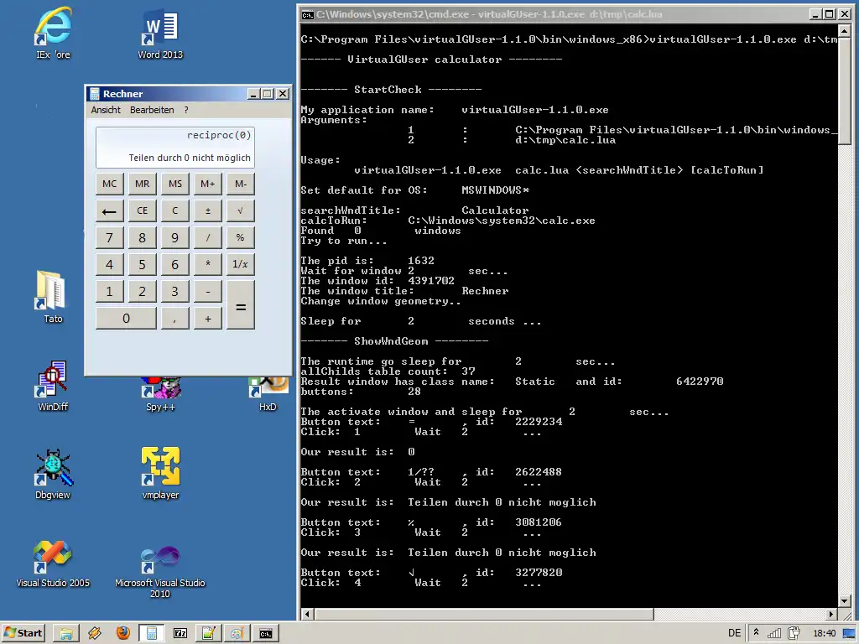Click the Firefox icon in the taskbar
The height and width of the screenshot is (644, 859).
coord(122,634)
